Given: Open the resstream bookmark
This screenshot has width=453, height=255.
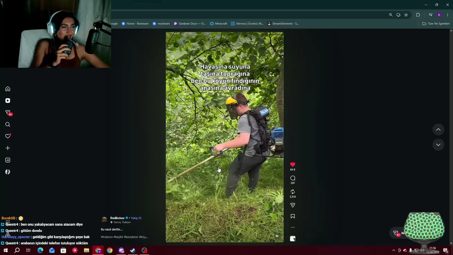Looking at the screenshot, I should pos(161,24).
